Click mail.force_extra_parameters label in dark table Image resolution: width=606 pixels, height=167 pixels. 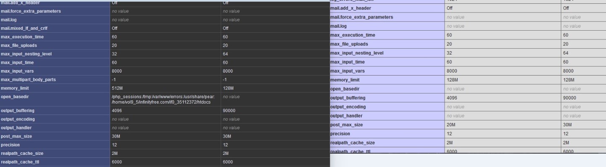31,11
